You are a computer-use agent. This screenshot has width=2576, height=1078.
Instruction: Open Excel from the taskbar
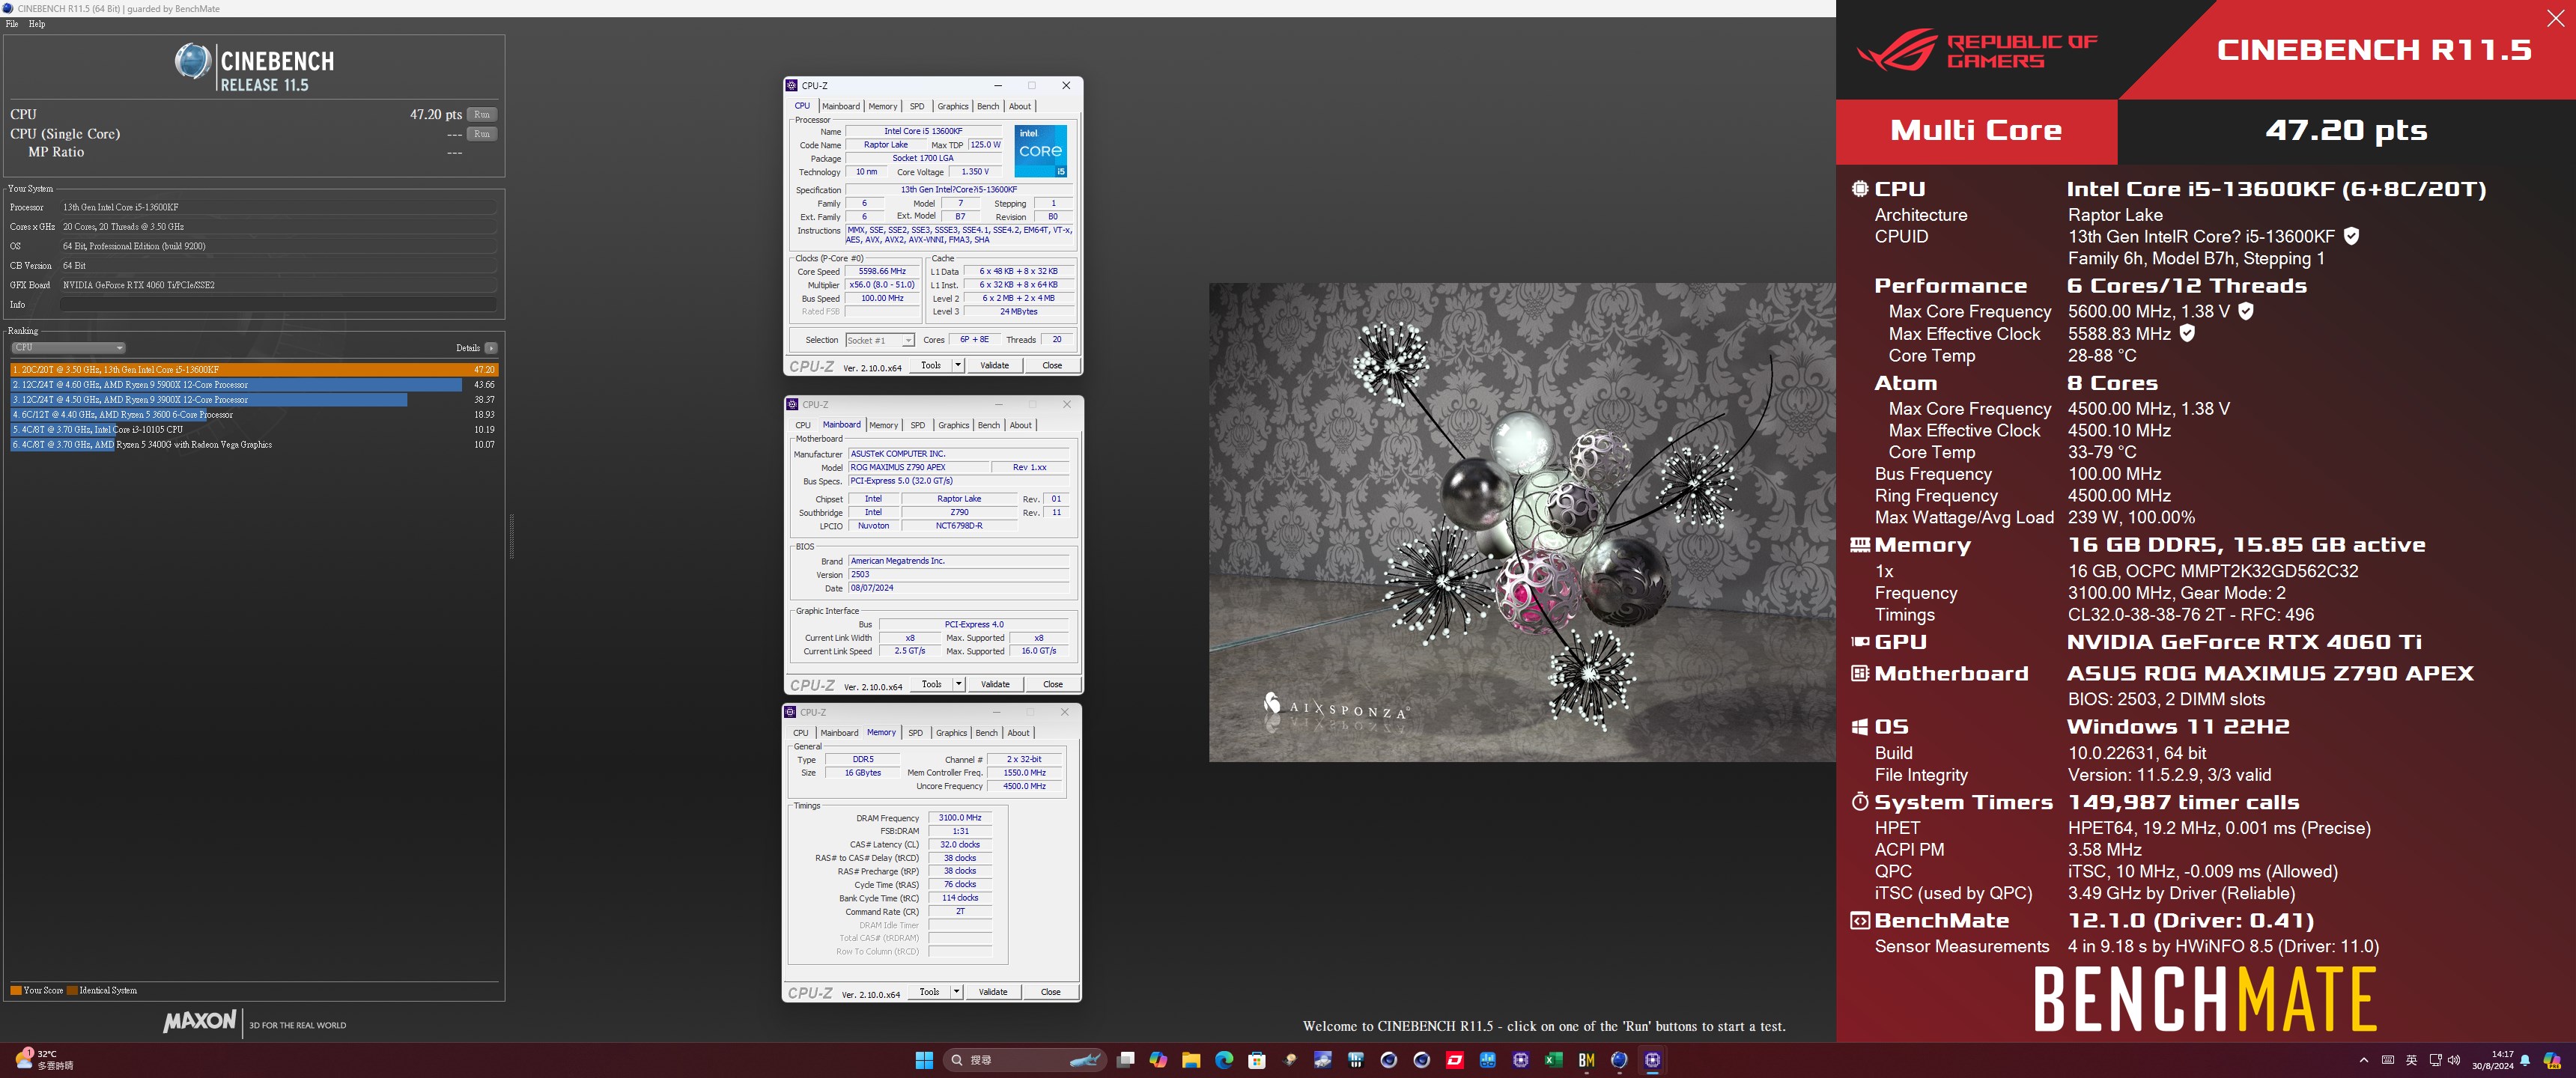pos(1553,1060)
